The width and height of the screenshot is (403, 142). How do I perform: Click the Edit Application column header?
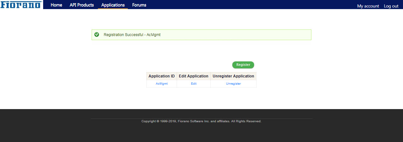(x=194, y=76)
